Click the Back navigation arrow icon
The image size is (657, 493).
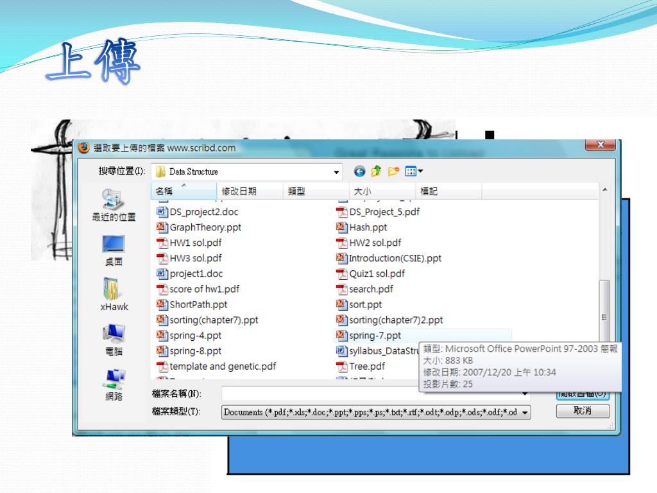pos(359,171)
